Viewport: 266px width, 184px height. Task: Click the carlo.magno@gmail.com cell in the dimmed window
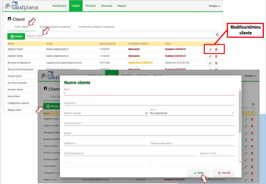click(95, 180)
